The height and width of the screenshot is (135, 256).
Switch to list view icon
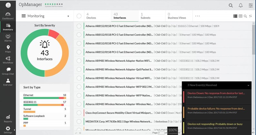coord(235,16)
